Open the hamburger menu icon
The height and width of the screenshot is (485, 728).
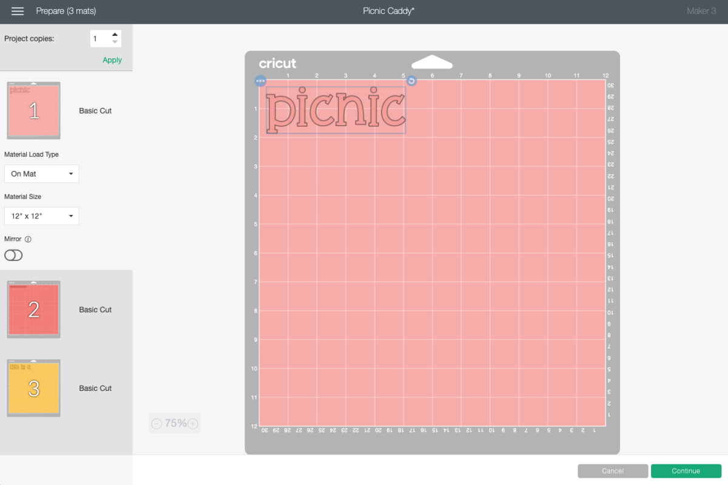(18, 12)
